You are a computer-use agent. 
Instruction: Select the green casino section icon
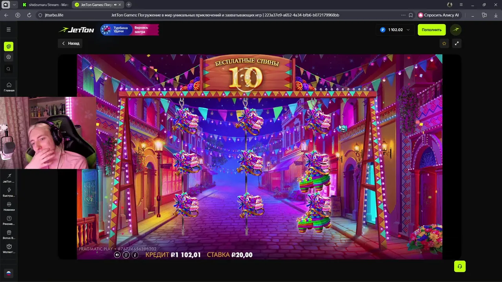point(9,46)
